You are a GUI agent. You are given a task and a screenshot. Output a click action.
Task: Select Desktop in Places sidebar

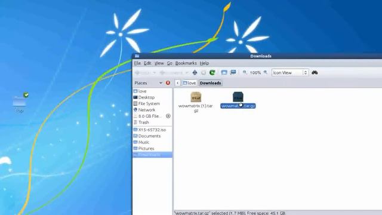coord(153,97)
